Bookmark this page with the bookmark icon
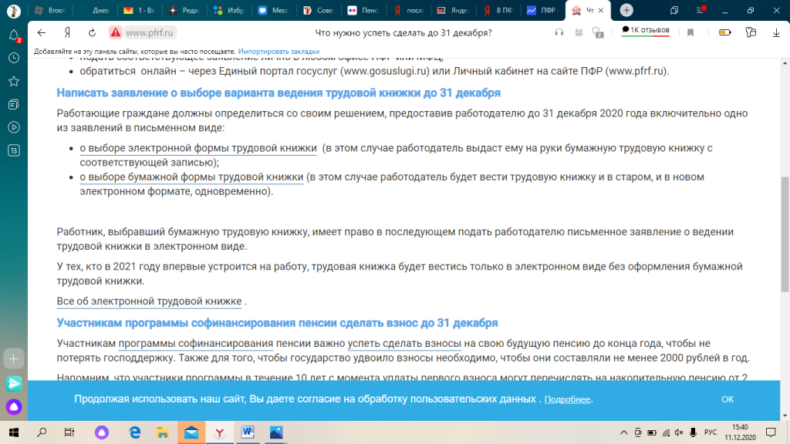 tap(690, 32)
